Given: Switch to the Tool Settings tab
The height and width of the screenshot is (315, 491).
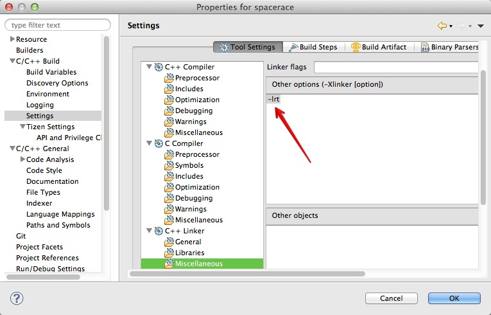Looking at the screenshot, I should 248,47.
